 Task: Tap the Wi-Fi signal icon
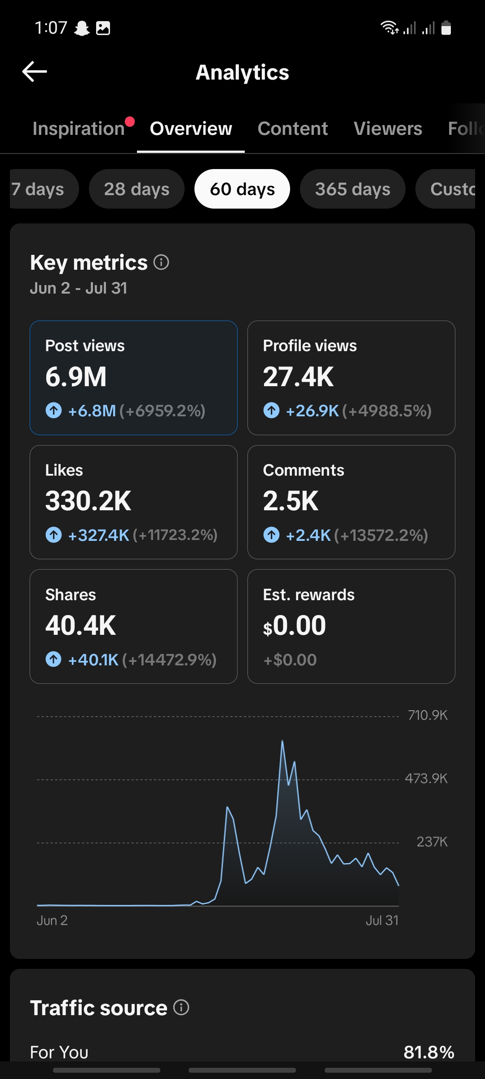tap(389, 28)
